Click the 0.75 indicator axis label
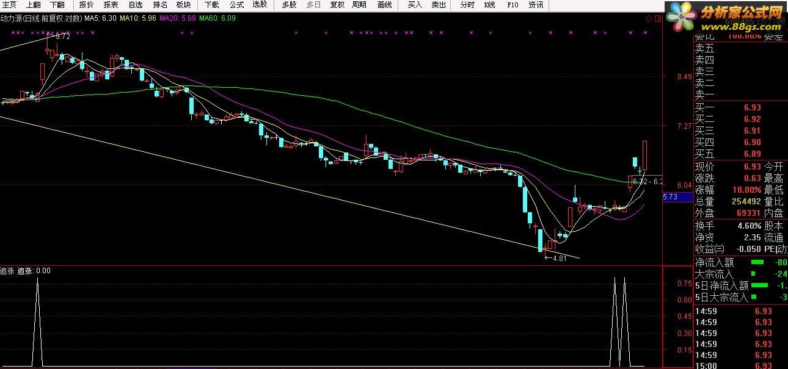This screenshot has width=788, height=369. coord(684,284)
